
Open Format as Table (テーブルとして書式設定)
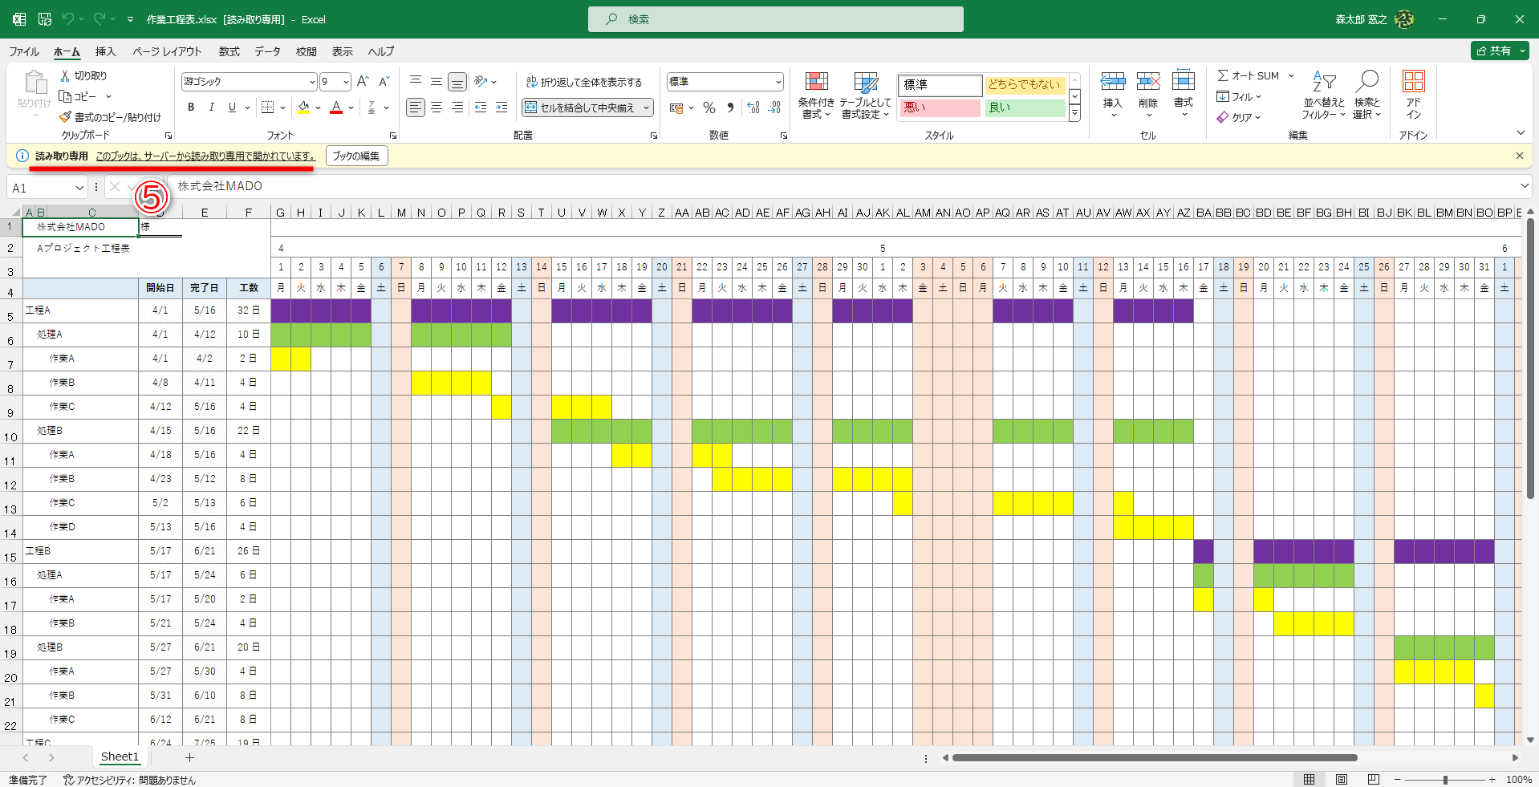click(x=865, y=95)
